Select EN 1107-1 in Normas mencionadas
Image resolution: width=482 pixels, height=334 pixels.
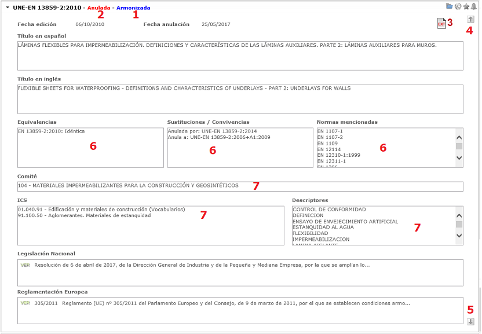(x=330, y=131)
